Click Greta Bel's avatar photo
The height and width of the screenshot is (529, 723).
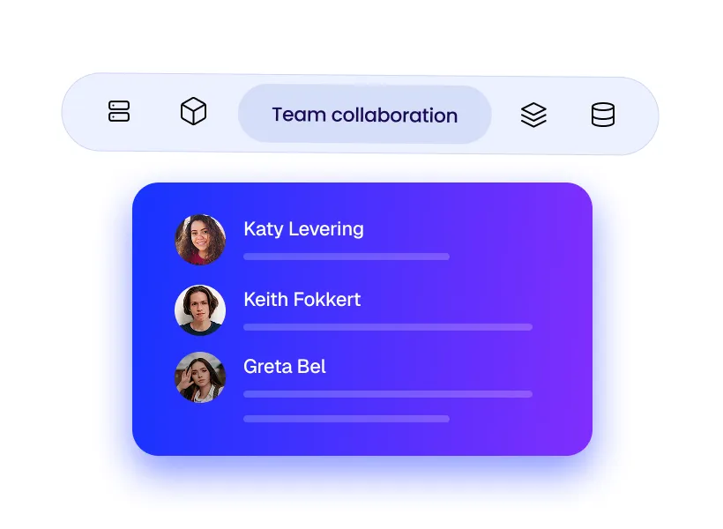tap(200, 377)
